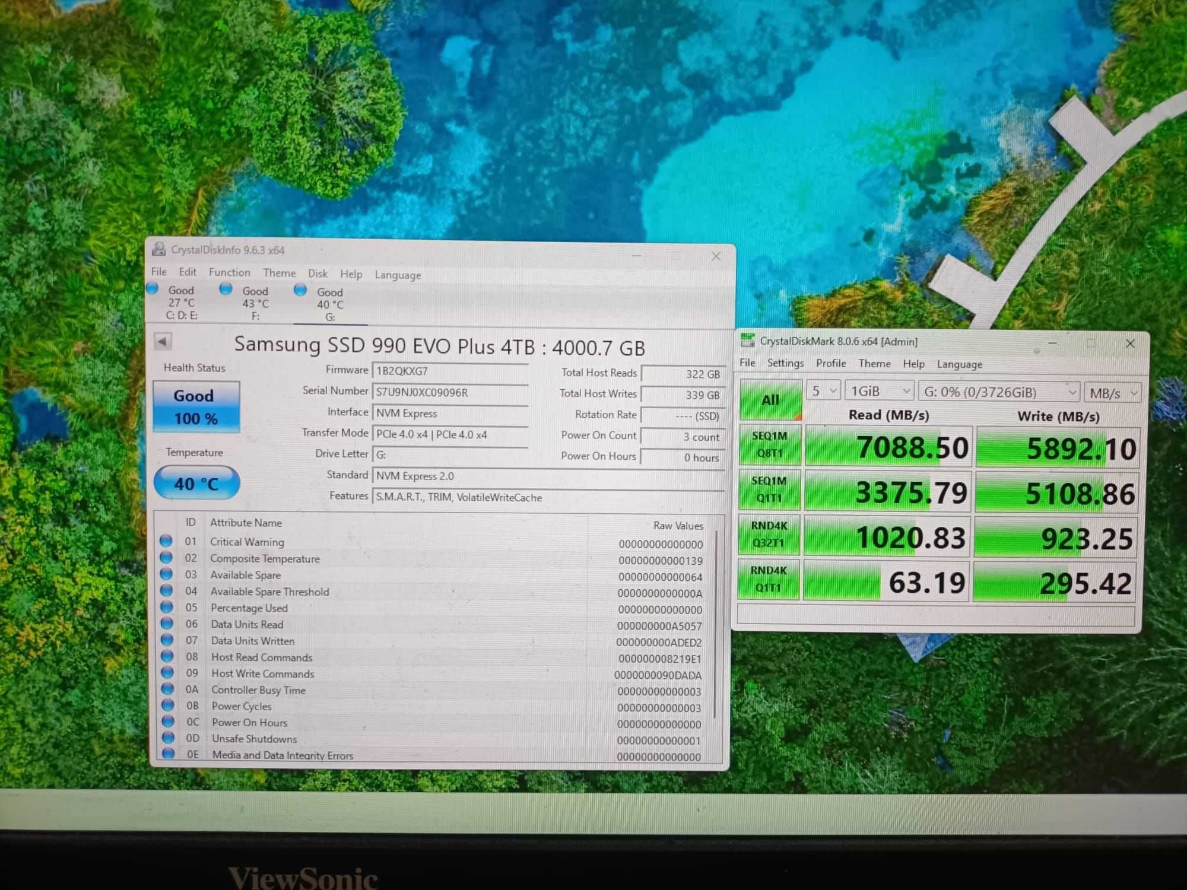
Task: Click the CrystalDiskInfo title bar app icon
Action: pos(158,249)
